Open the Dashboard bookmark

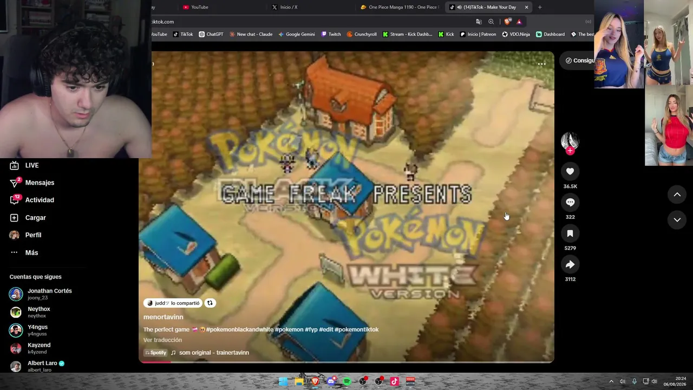551,34
